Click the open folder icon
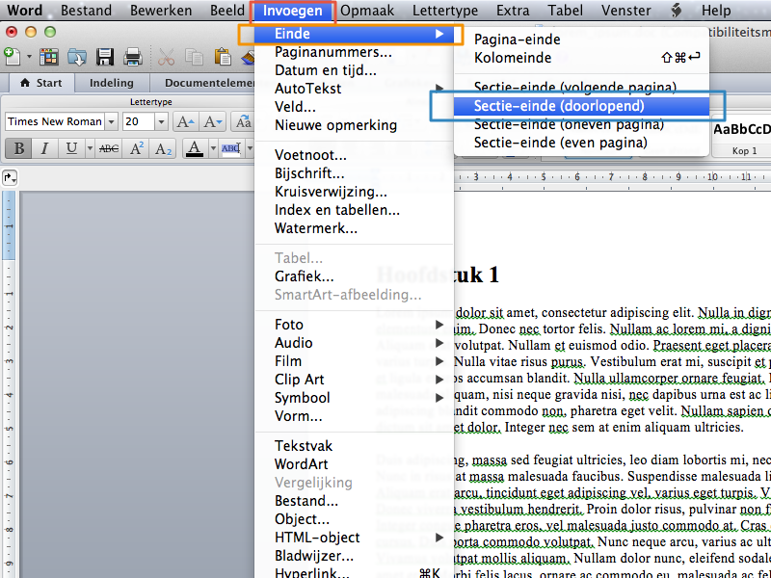The height and width of the screenshot is (578, 771). [x=77, y=57]
